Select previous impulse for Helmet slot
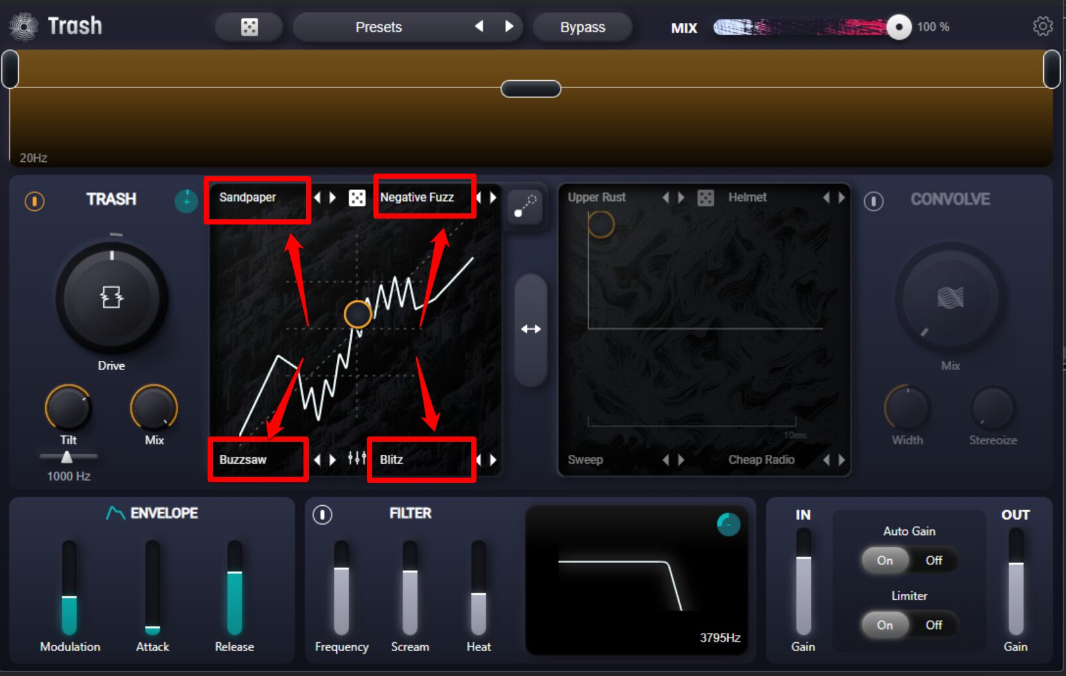The image size is (1066, 676). click(x=826, y=197)
